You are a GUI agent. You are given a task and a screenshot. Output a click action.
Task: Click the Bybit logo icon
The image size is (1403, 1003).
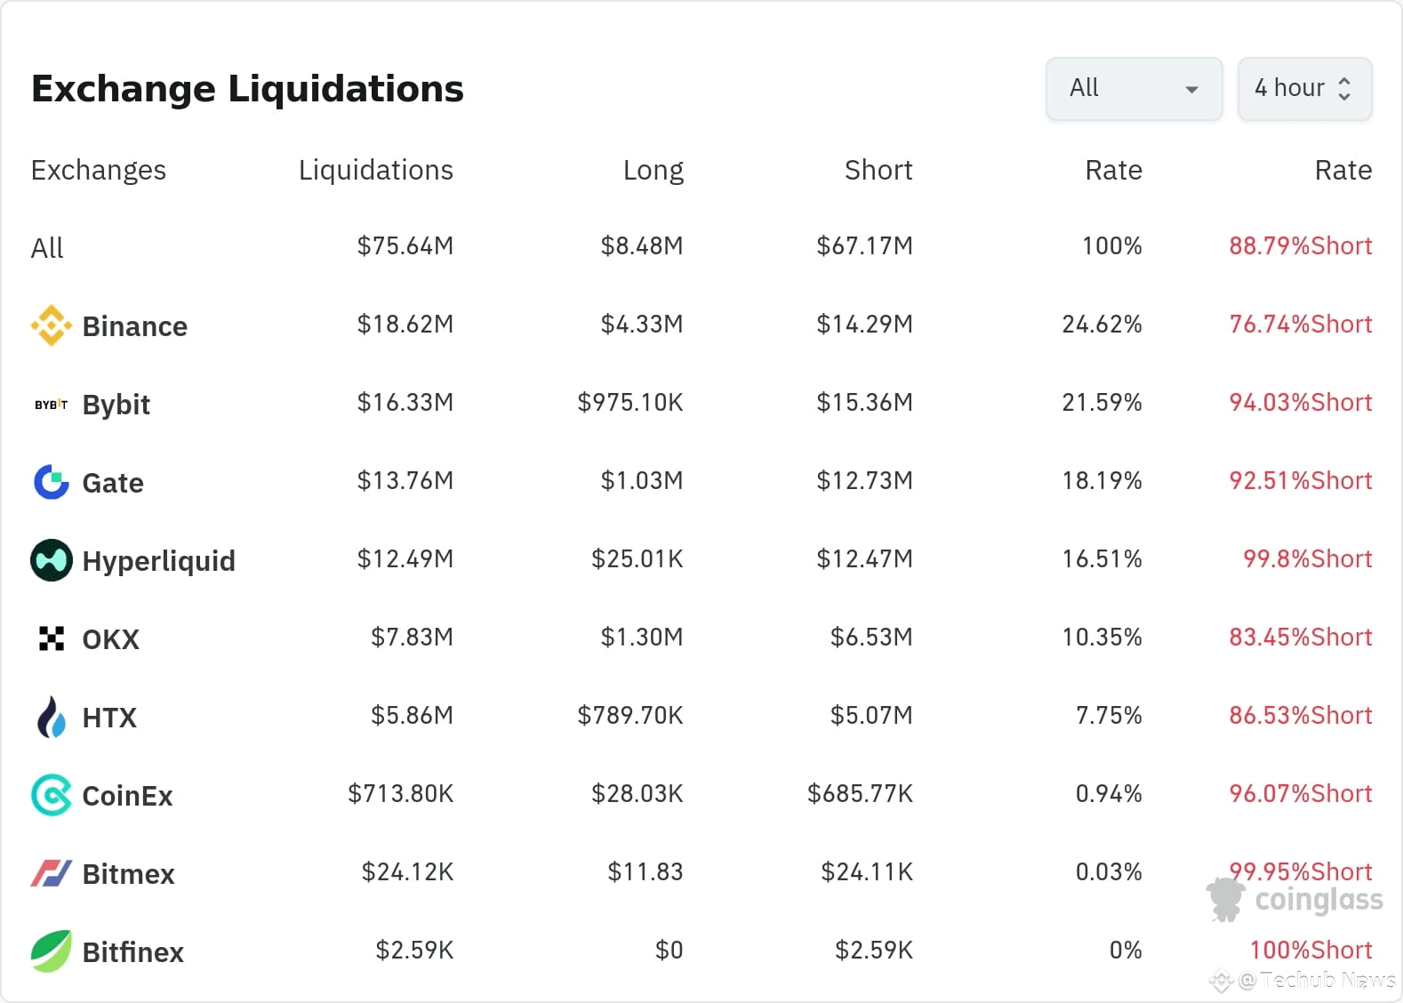tap(51, 405)
